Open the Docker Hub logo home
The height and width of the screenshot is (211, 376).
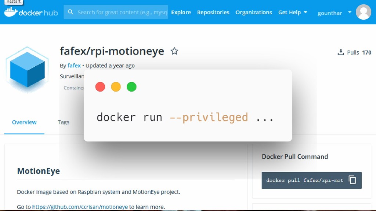31,12
